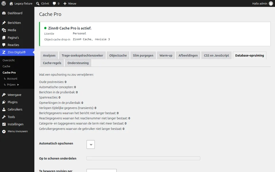Image resolution: width=275 pixels, height=172 pixels.
Task: Click the Dashboard menu label
Action: 15,13
